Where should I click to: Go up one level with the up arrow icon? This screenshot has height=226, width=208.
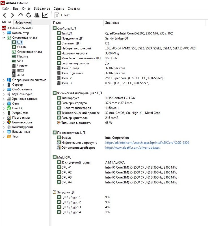click(x=21, y=14)
